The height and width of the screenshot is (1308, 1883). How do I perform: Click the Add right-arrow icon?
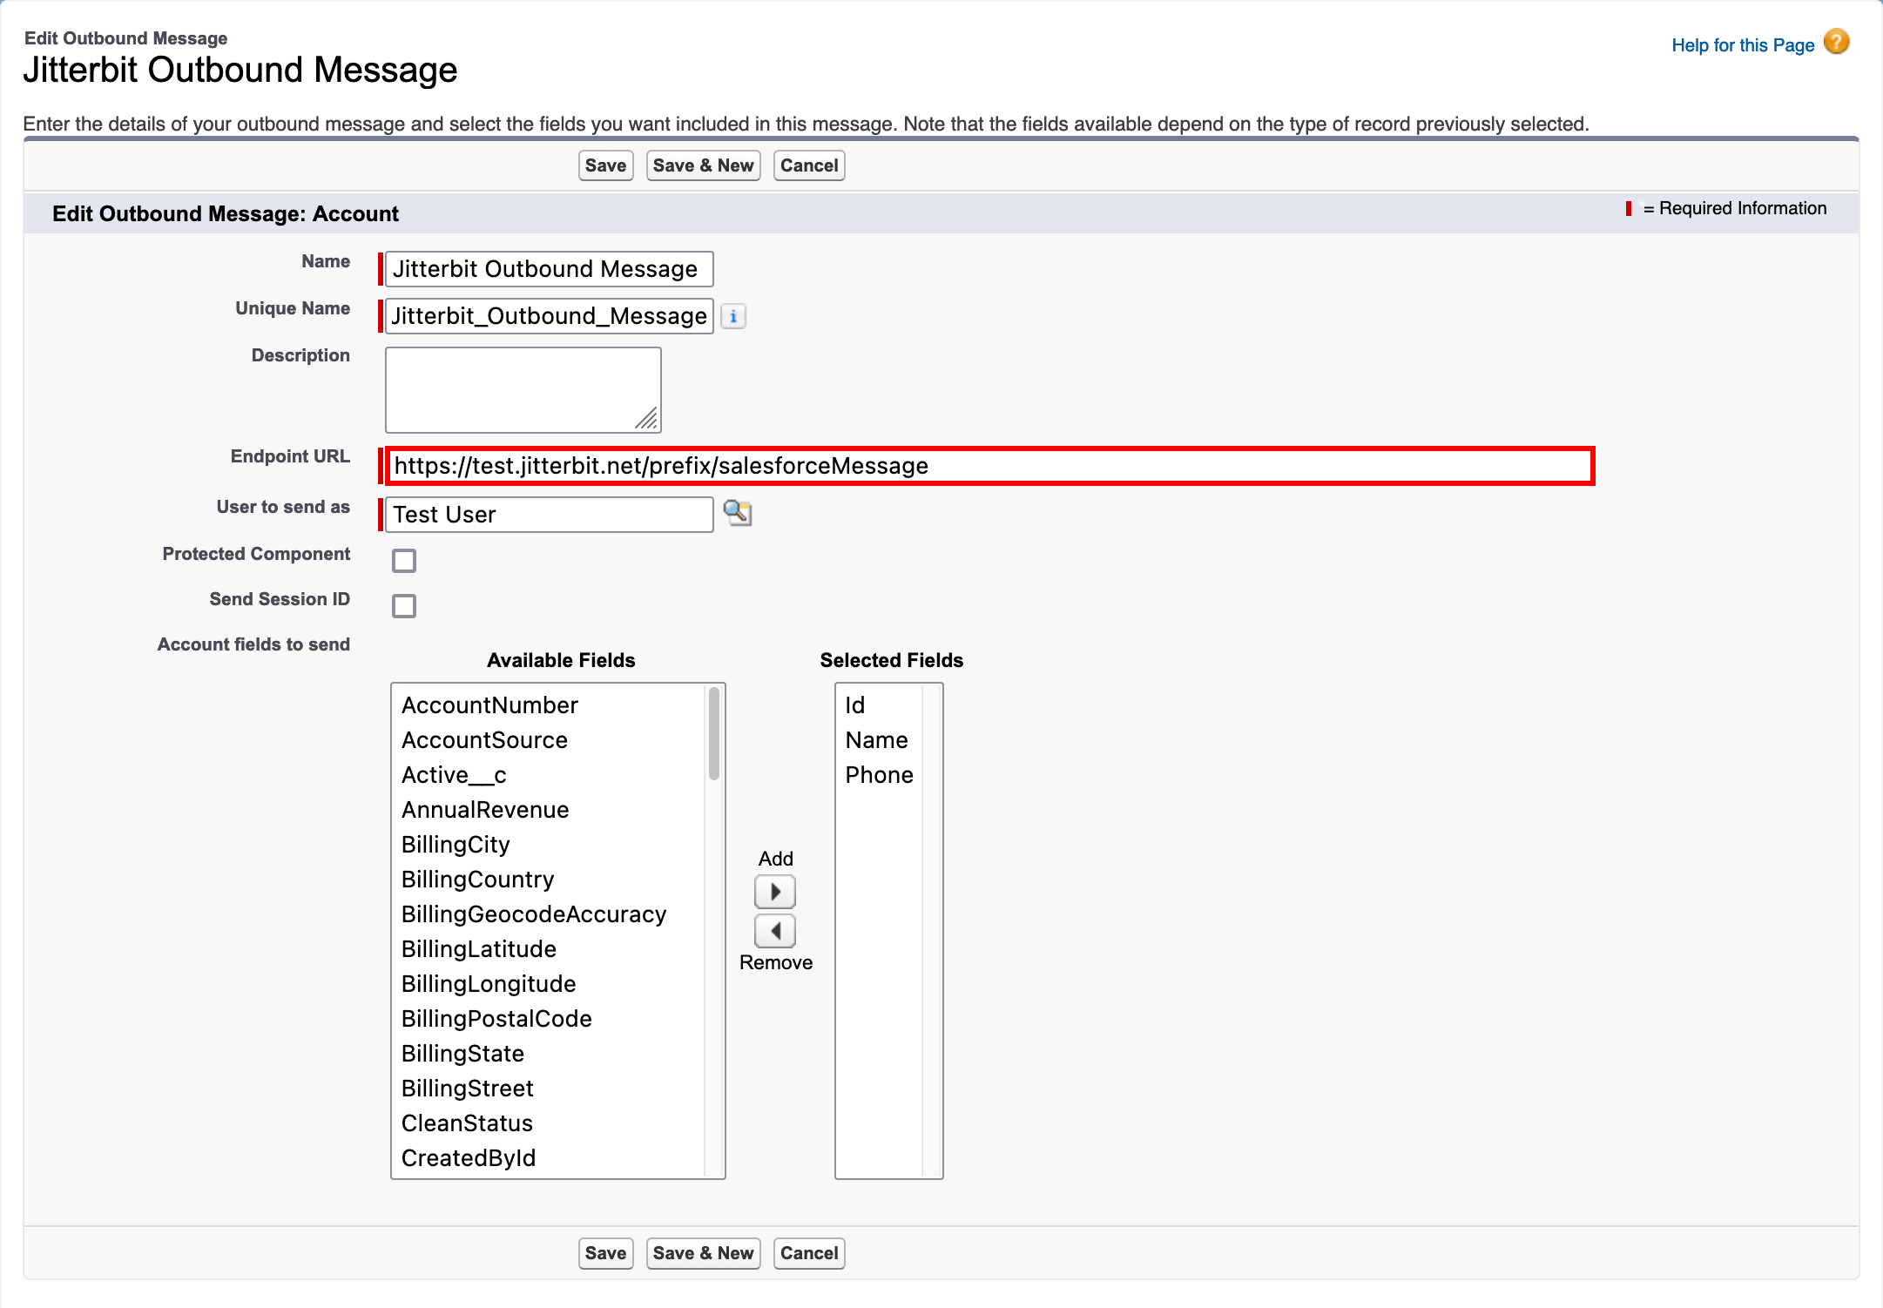[x=774, y=891]
